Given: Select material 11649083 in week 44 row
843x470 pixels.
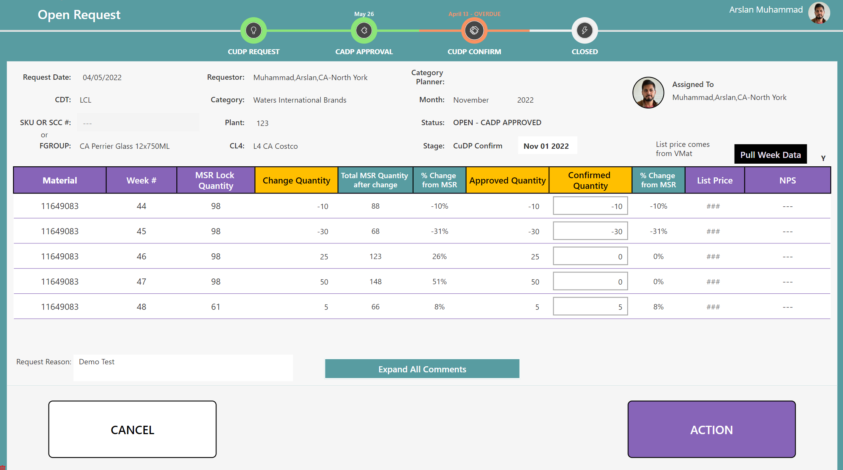Looking at the screenshot, I should 60,206.
